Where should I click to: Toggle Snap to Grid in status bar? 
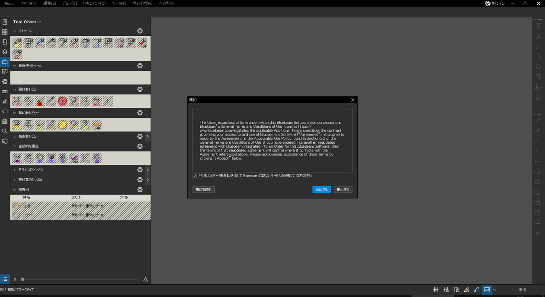pos(446,290)
